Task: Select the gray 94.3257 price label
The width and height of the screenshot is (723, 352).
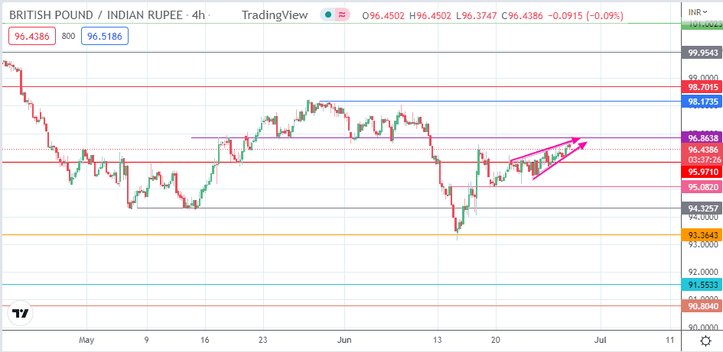Action: click(700, 208)
